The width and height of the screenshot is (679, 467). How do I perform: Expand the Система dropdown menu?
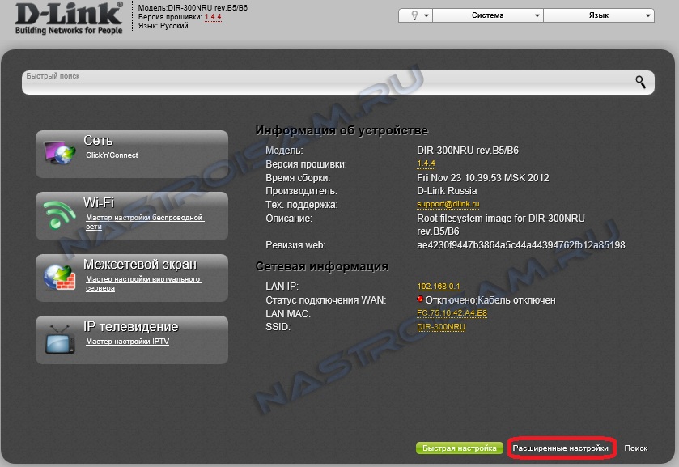(488, 15)
